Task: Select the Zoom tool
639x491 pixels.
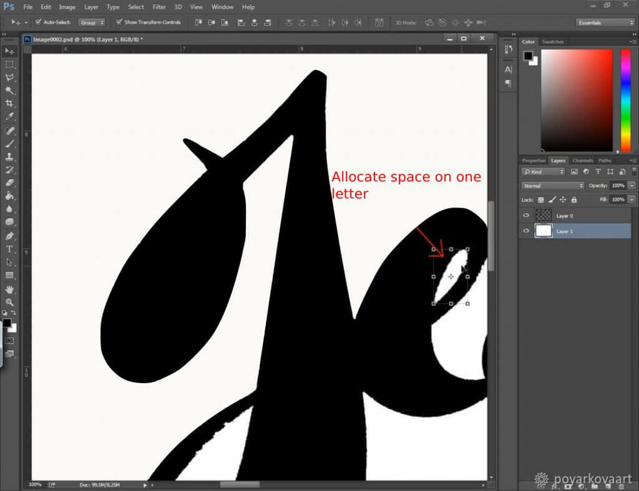Action: coord(9,302)
